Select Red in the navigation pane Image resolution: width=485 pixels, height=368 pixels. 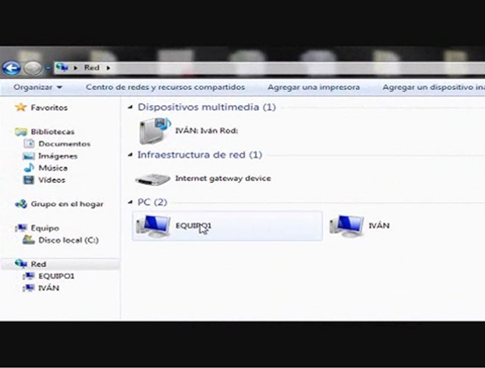38,264
